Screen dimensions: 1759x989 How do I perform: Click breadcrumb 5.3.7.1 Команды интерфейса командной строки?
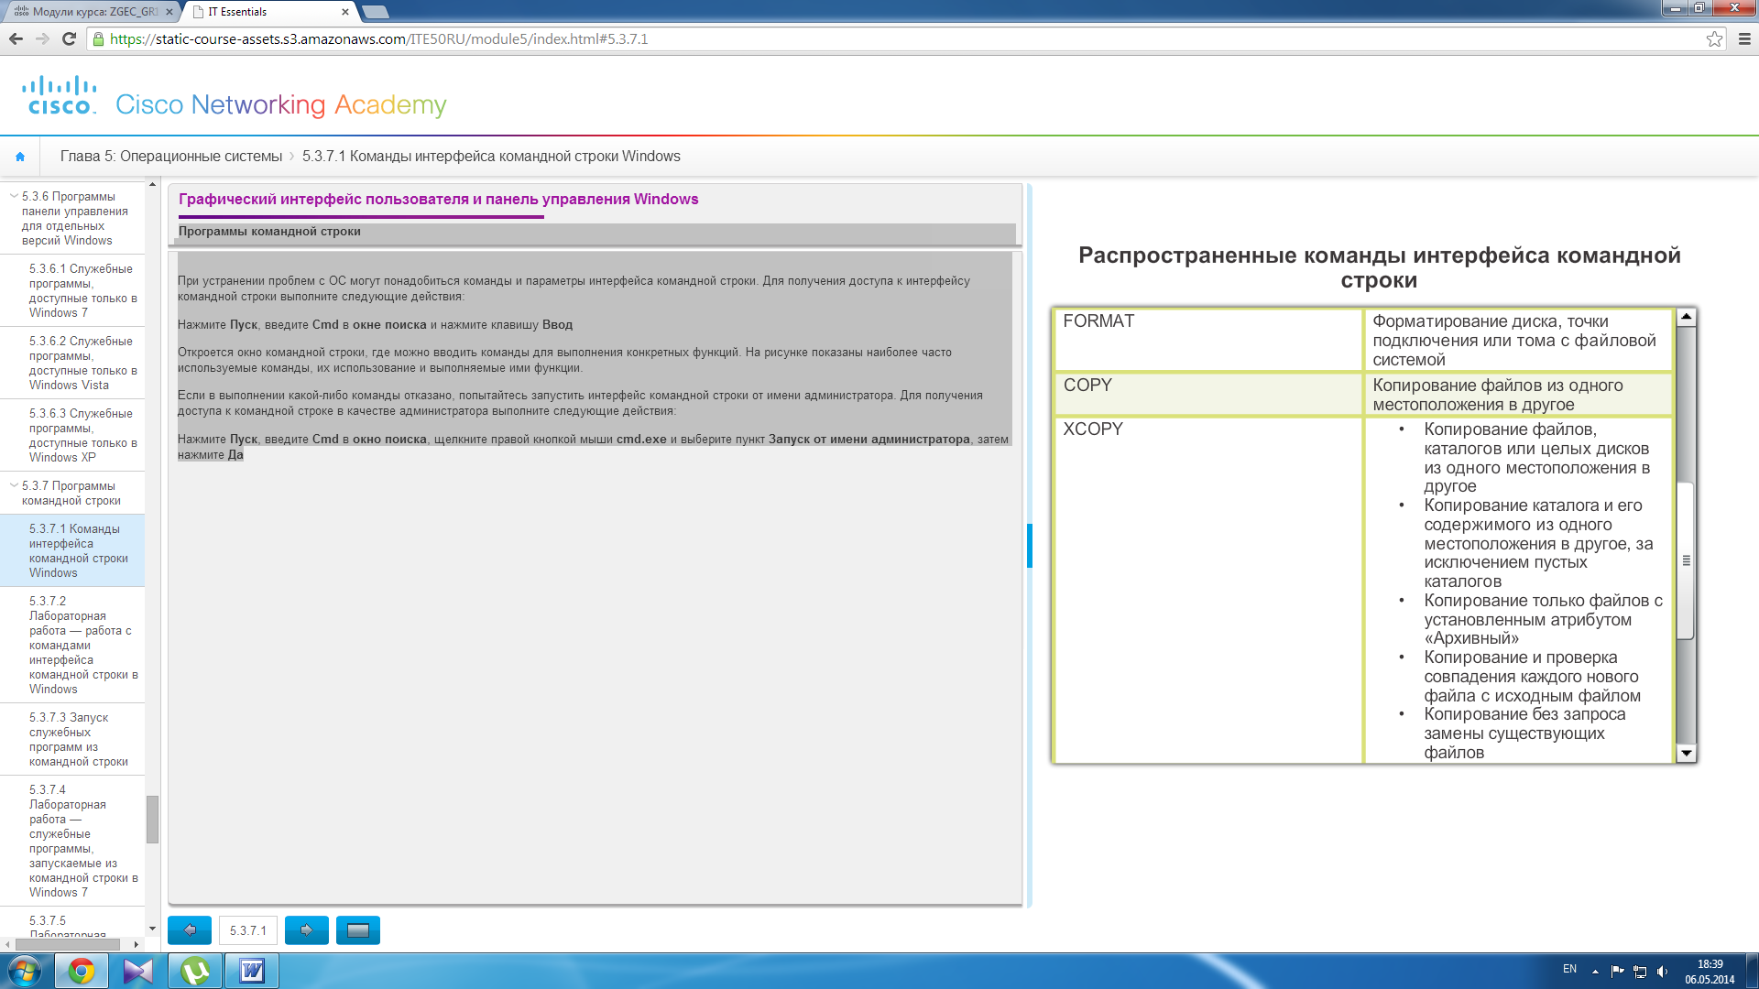(x=491, y=157)
